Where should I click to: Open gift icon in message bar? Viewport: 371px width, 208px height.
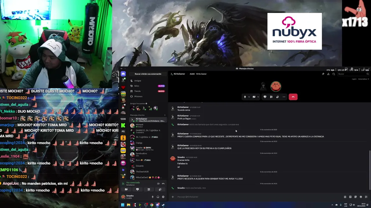[345, 197]
